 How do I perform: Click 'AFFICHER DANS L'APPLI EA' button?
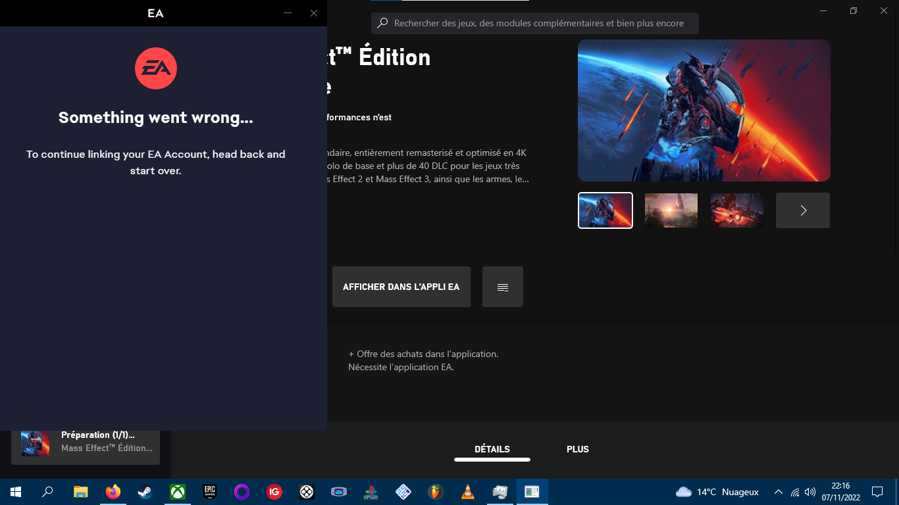coord(401,287)
